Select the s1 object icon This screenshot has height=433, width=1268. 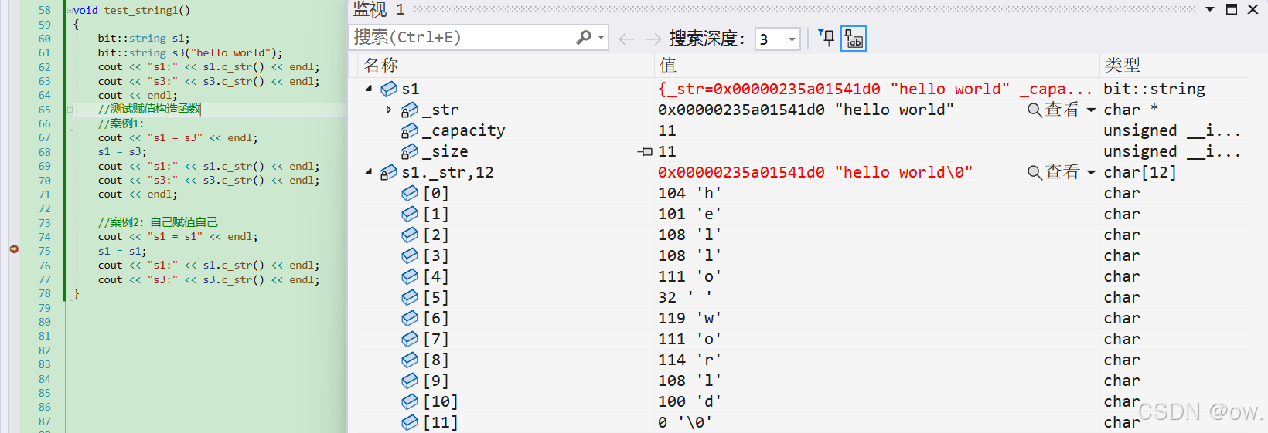point(389,89)
